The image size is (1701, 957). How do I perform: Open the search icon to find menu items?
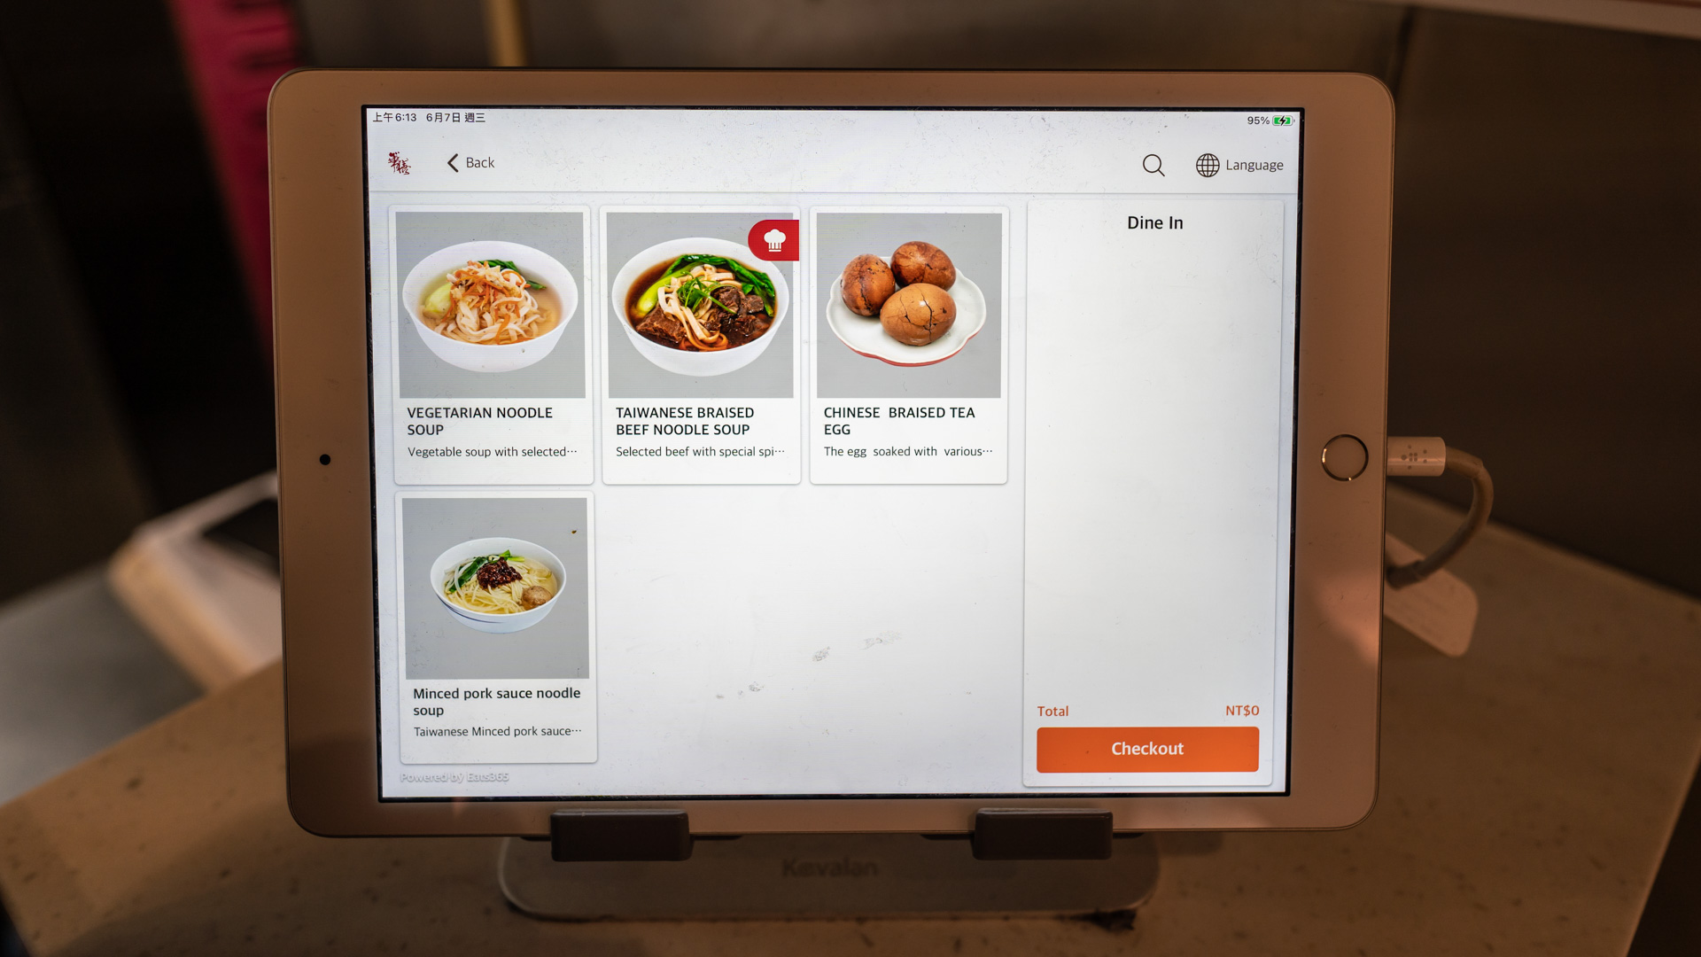tap(1152, 164)
